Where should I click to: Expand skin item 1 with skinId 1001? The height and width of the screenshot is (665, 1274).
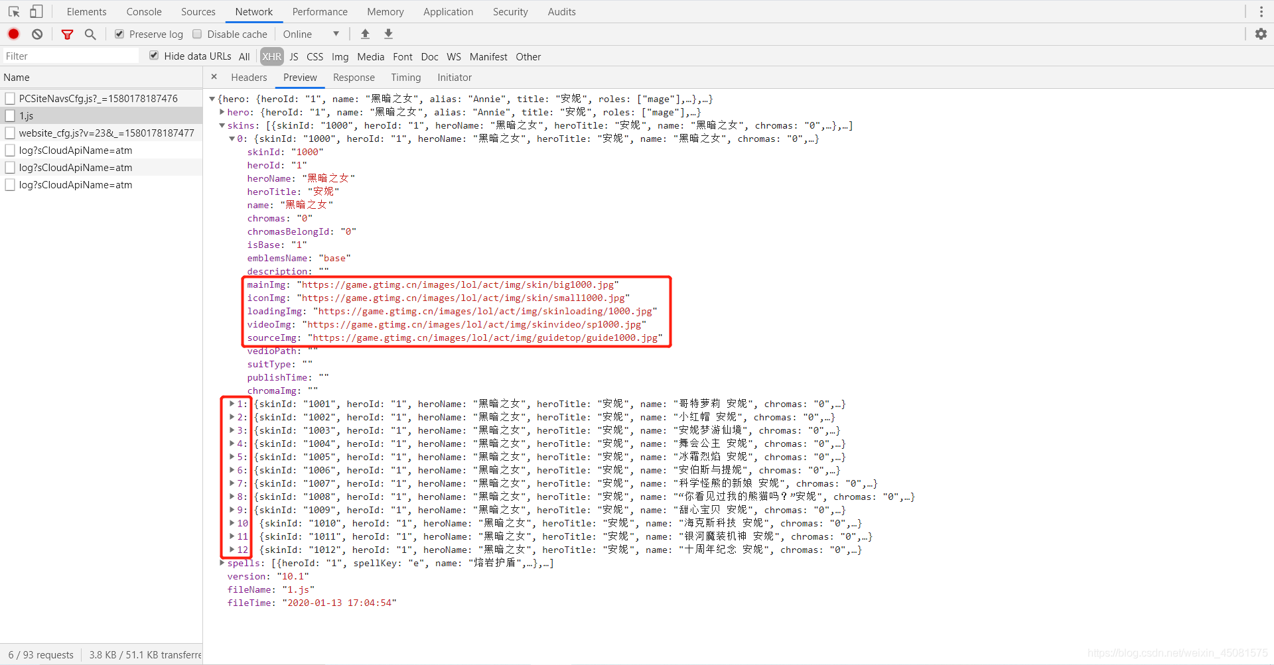232,404
